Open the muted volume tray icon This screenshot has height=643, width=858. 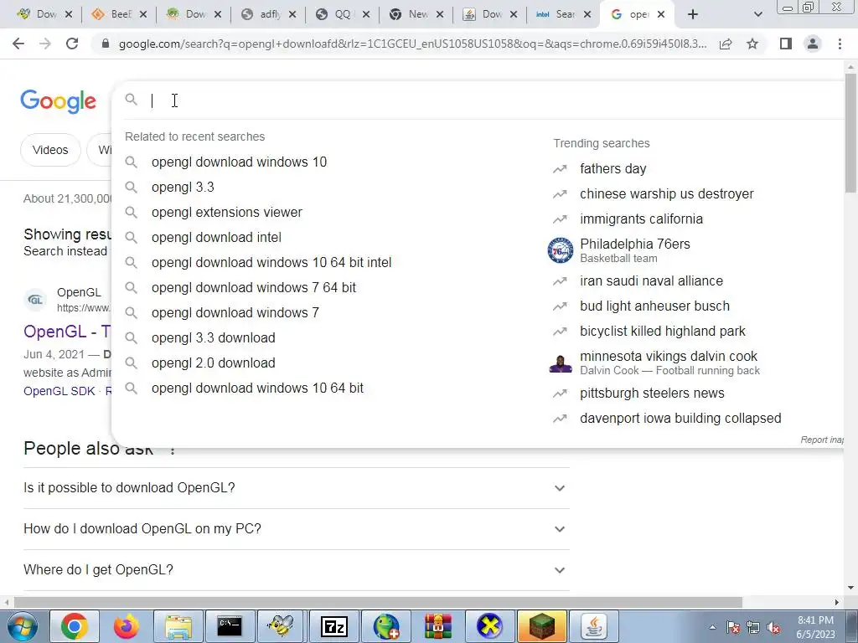pos(773,628)
